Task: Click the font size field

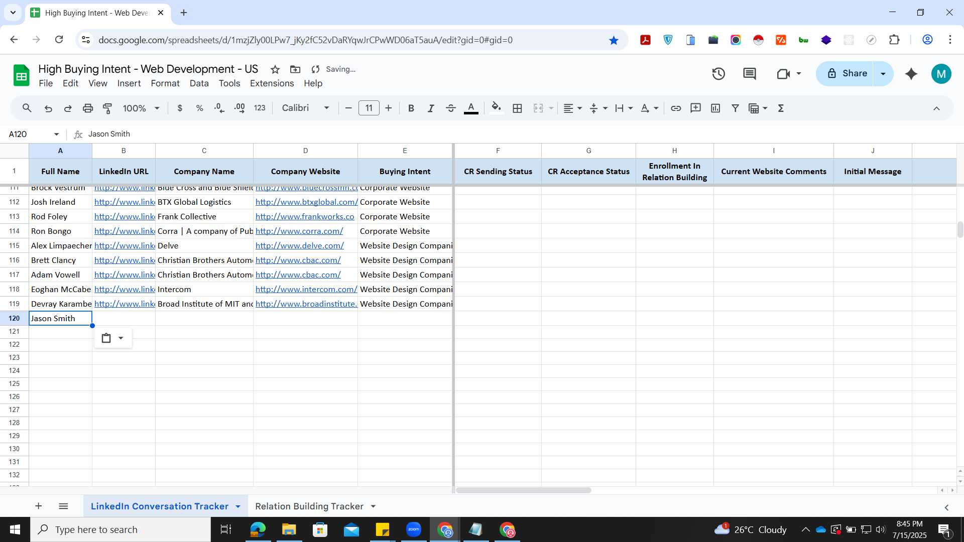Action: pos(369,108)
